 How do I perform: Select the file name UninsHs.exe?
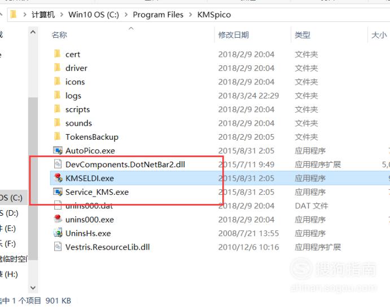[x=88, y=233]
